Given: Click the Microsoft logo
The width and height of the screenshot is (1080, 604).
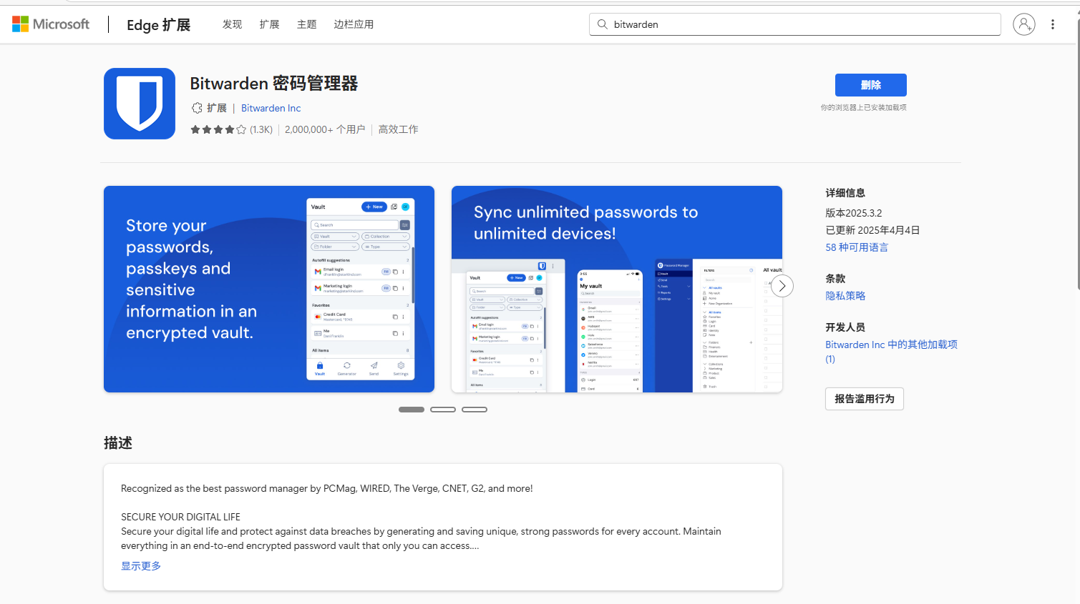Looking at the screenshot, I should 51,24.
